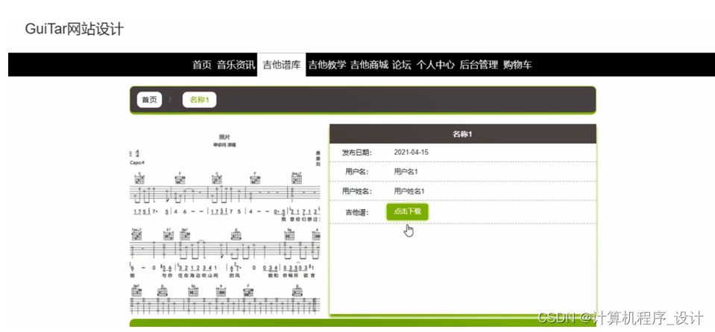View the 购物车 shopping cart link

coord(517,65)
